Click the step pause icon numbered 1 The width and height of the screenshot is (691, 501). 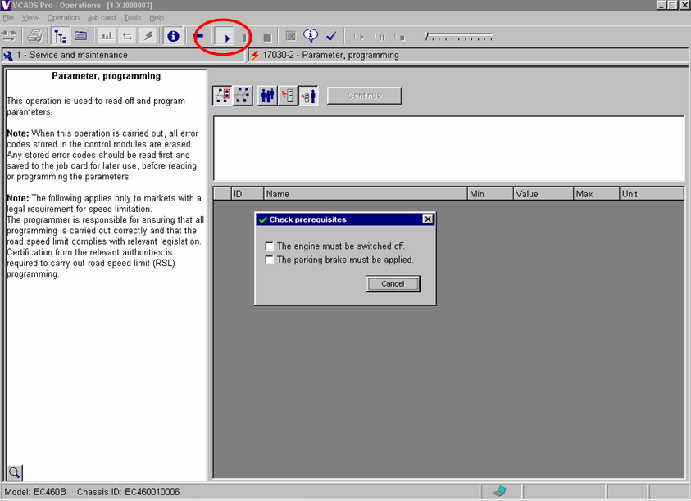coord(380,38)
